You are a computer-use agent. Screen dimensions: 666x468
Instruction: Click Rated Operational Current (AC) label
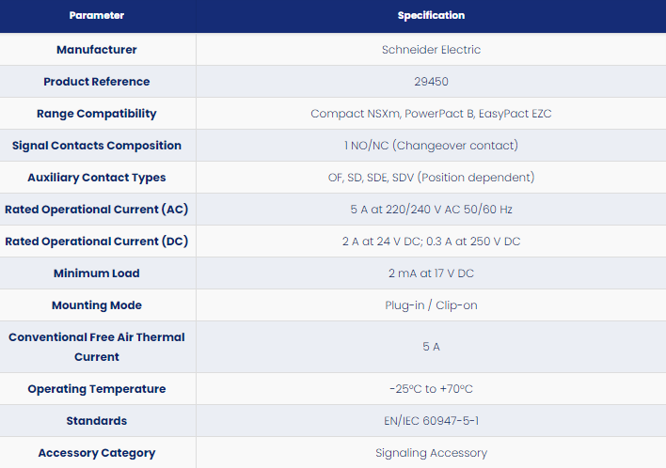96,210
